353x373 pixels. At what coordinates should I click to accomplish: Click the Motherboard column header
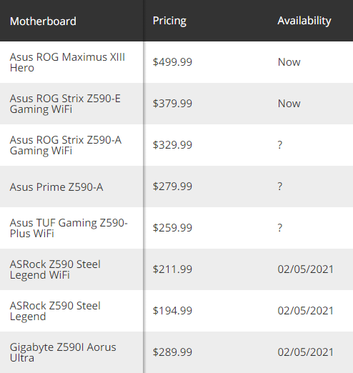tap(43, 21)
